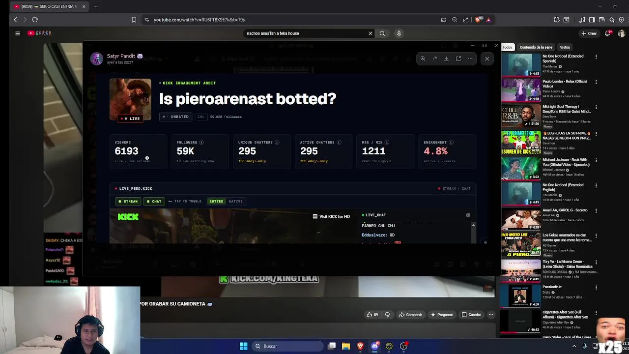
Task: Open more options in image preview toolbar
Action: 470,59
